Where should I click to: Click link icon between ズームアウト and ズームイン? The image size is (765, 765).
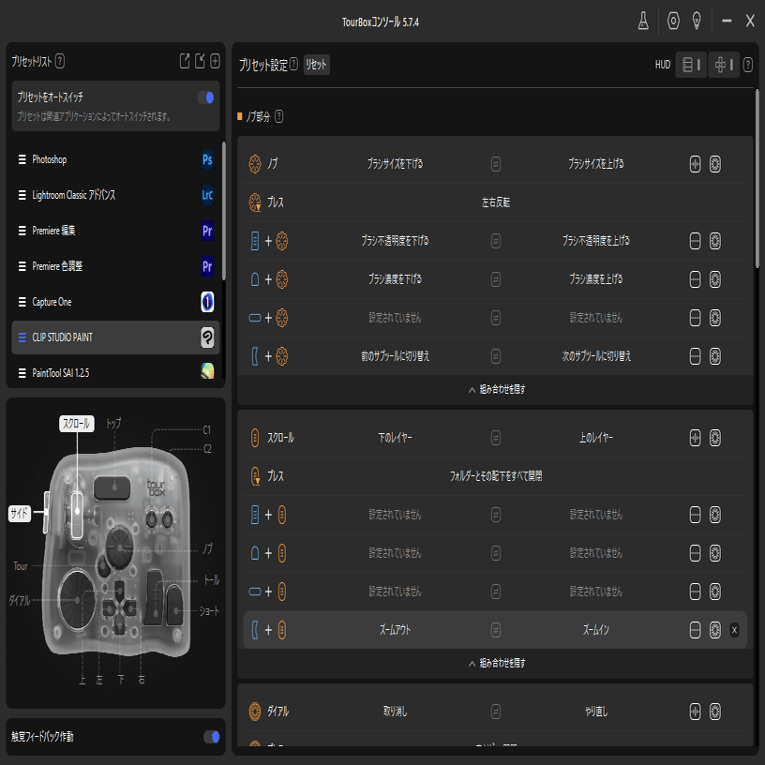point(495,630)
